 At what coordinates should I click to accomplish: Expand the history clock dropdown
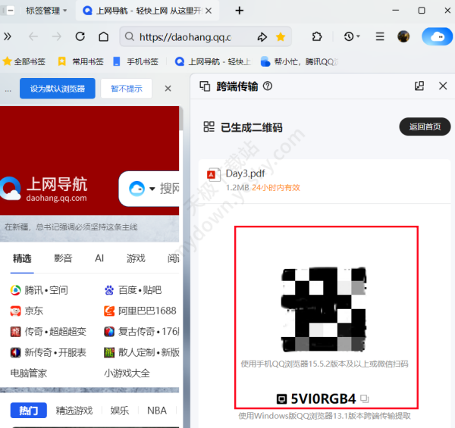click(x=352, y=36)
